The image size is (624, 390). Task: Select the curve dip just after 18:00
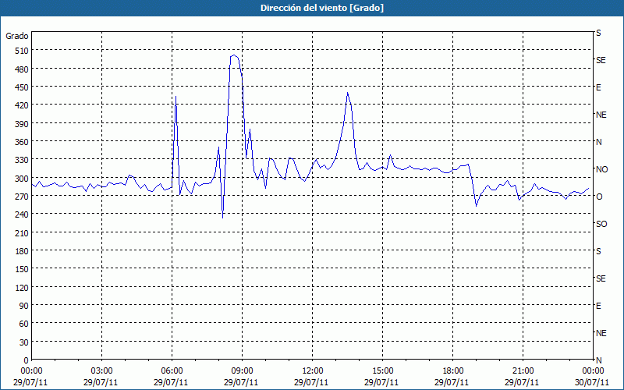476,206
